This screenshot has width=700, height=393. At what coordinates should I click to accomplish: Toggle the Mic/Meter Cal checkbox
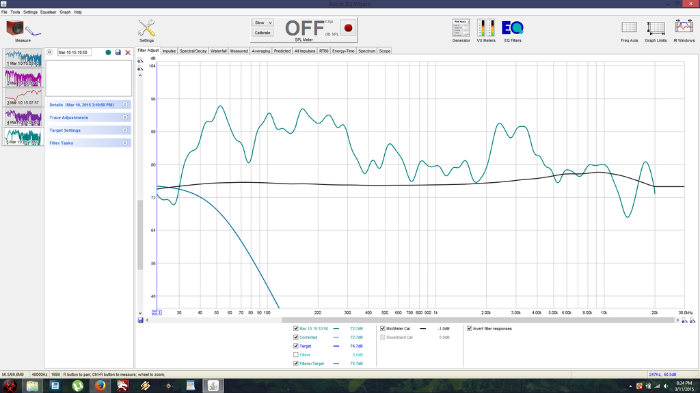383,328
